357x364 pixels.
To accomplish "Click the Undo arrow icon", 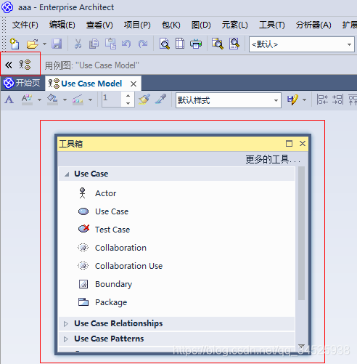I will pos(126,44).
